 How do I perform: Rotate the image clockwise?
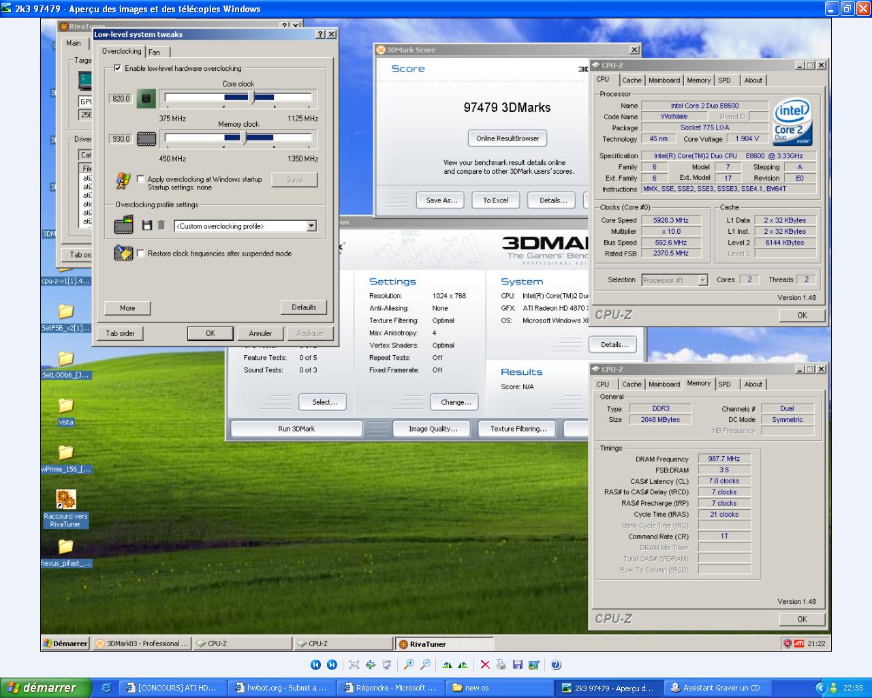point(447,665)
